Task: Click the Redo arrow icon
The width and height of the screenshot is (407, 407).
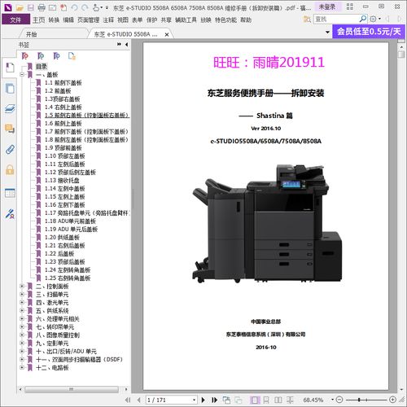Action: tap(85, 7)
